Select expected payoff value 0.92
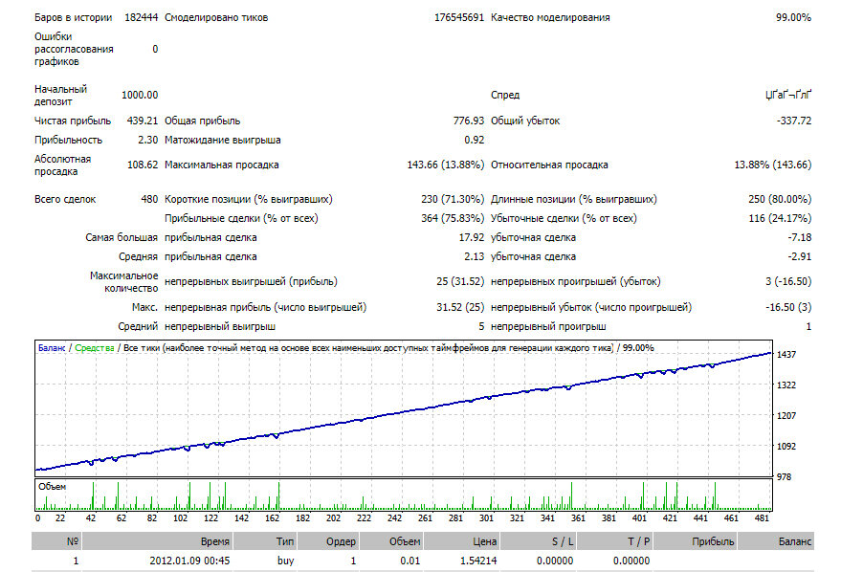841x572 pixels. [475, 140]
